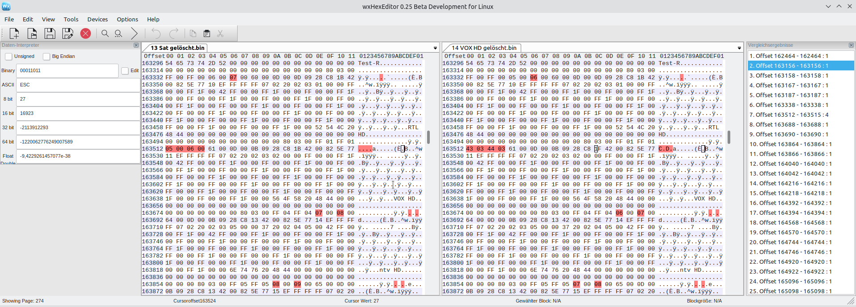The width and height of the screenshot is (856, 307).
Task: Close the Vergleichsergebnisse panel
Action: [851, 45]
